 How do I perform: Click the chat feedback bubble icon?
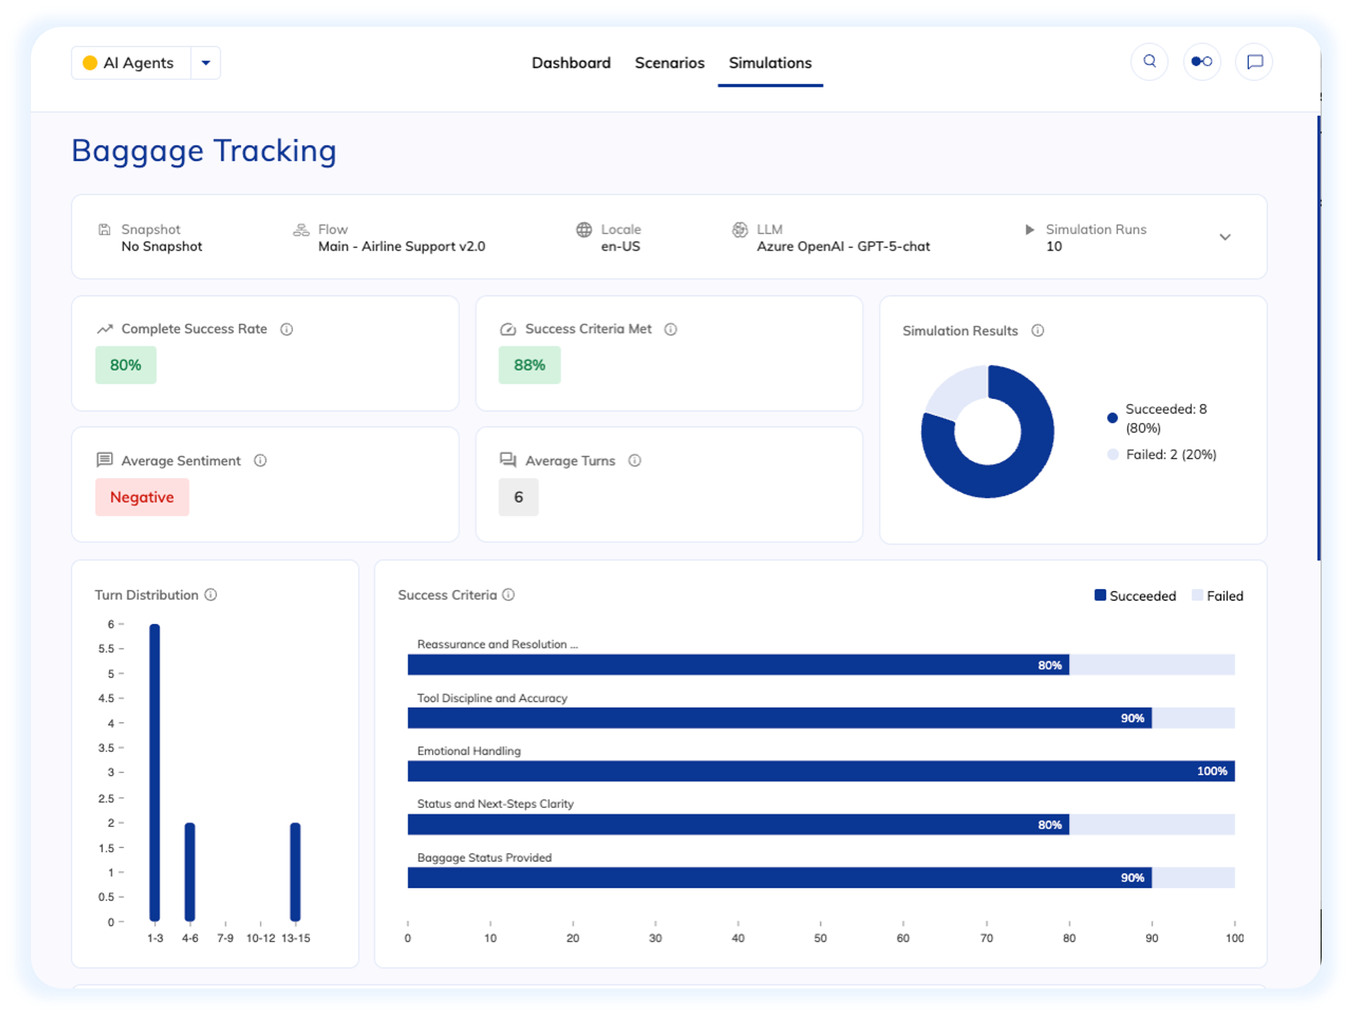(x=1254, y=62)
